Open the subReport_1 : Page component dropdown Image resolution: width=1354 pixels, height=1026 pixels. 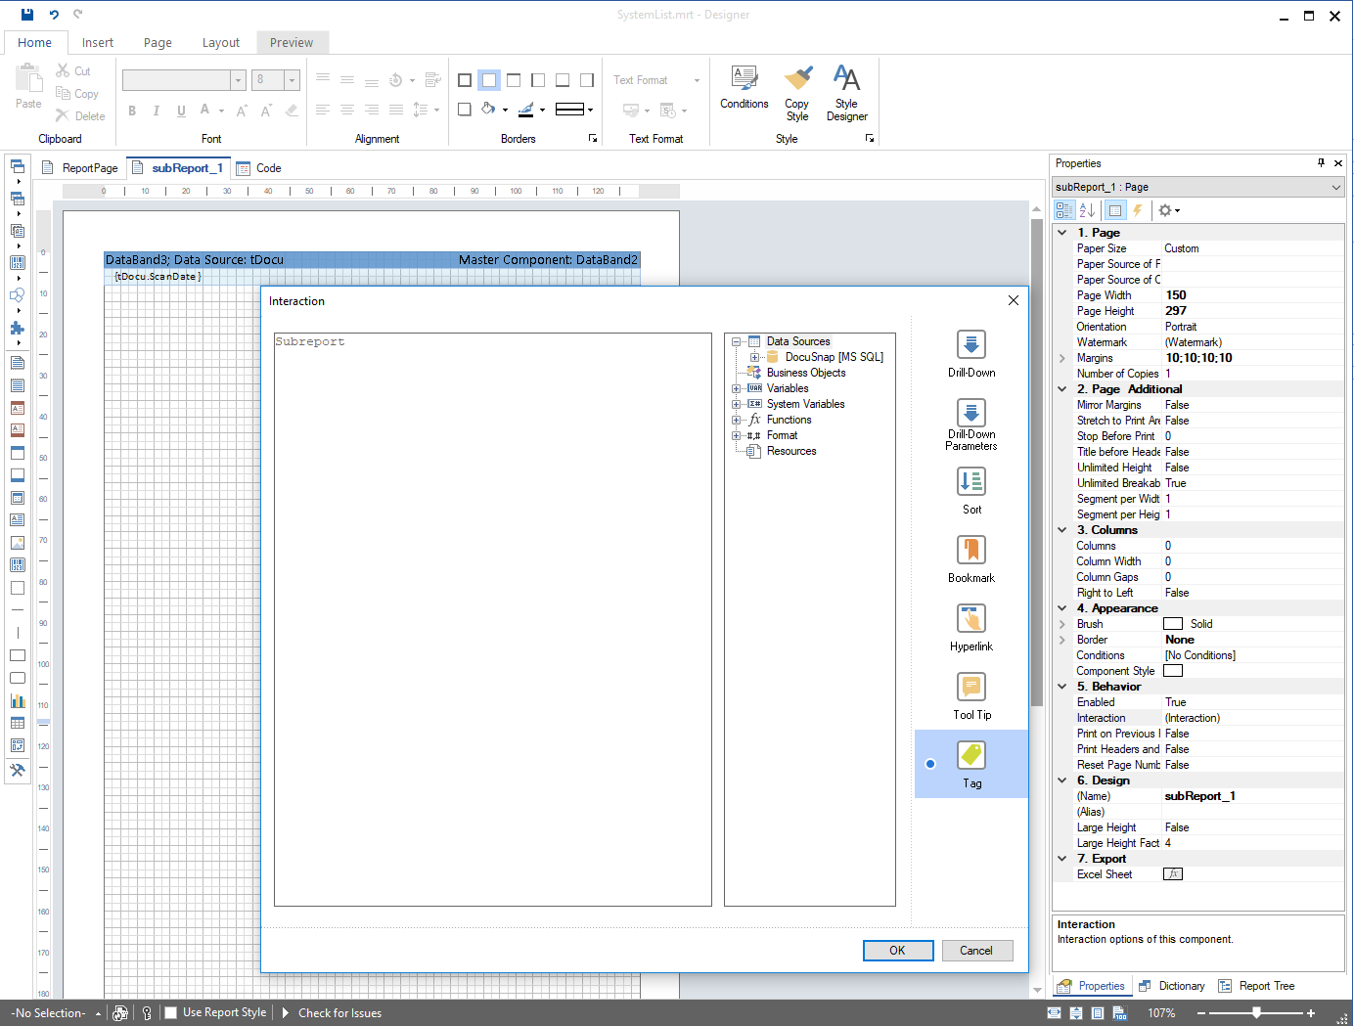pos(1335,187)
